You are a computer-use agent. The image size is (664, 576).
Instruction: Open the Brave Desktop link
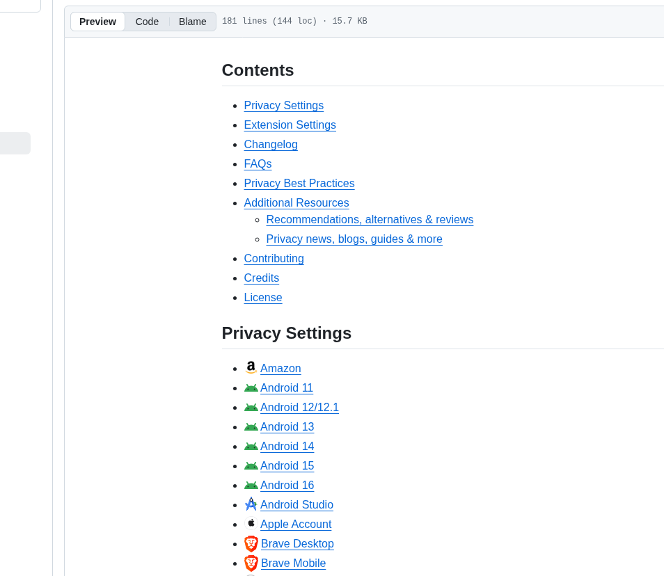[297, 544]
